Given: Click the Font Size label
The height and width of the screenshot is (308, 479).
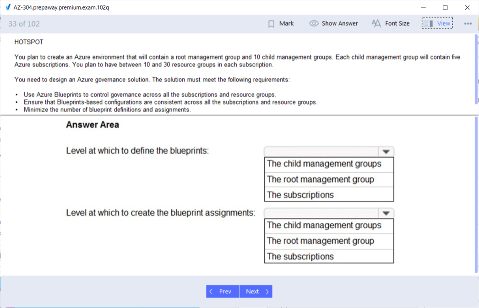Looking at the screenshot, I should click(x=397, y=23).
